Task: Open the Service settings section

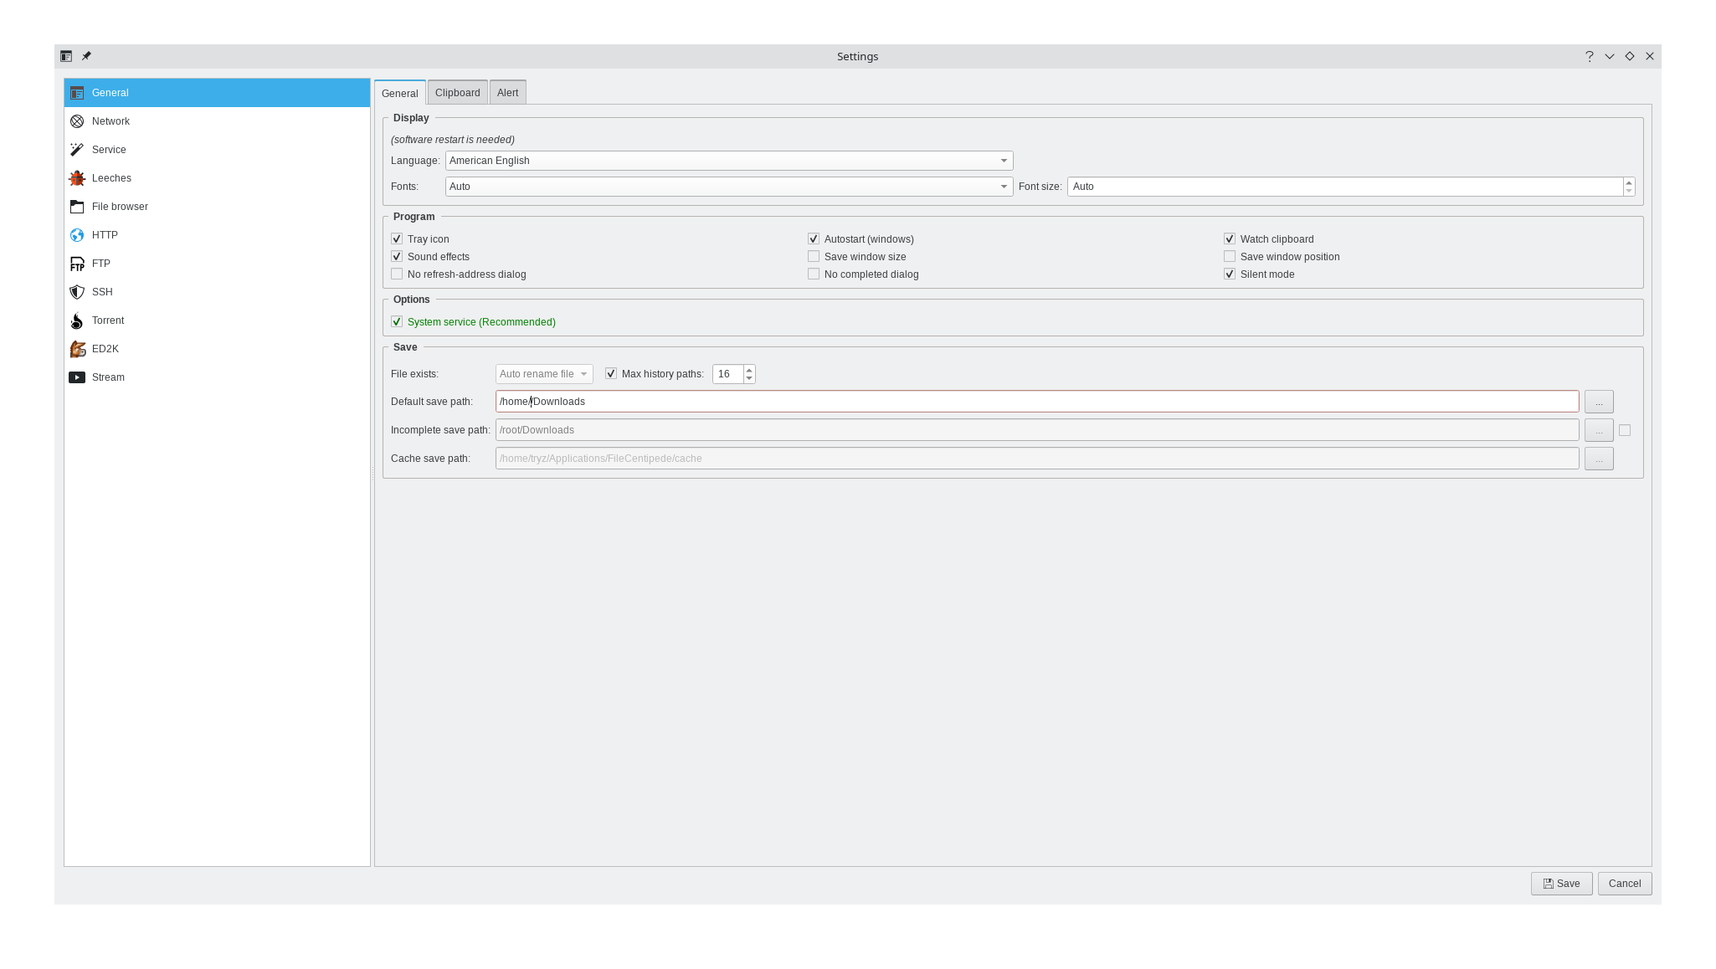Action: coord(109,149)
